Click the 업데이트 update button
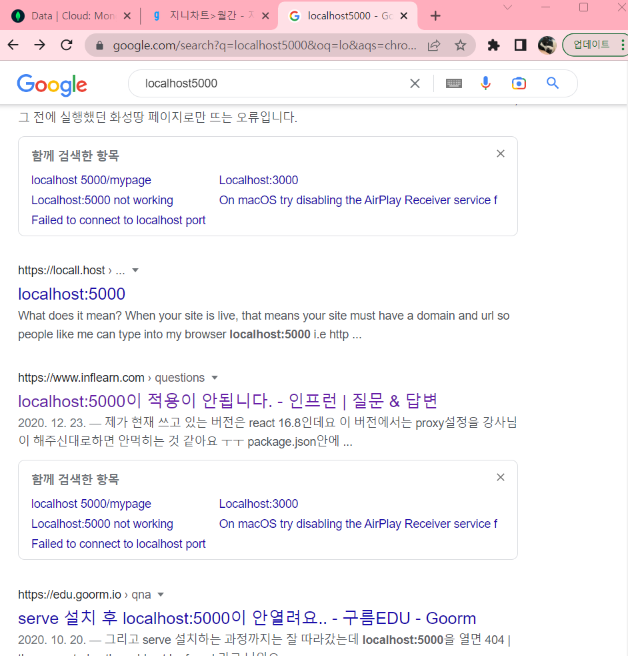Viewport: 628px width, 656px height. [x=591, y=44]
